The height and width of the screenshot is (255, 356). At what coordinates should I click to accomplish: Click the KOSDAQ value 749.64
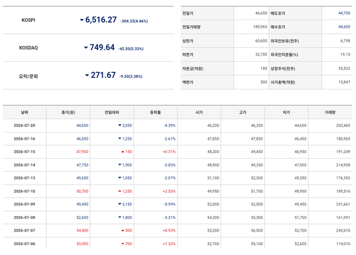pos(102,47)
